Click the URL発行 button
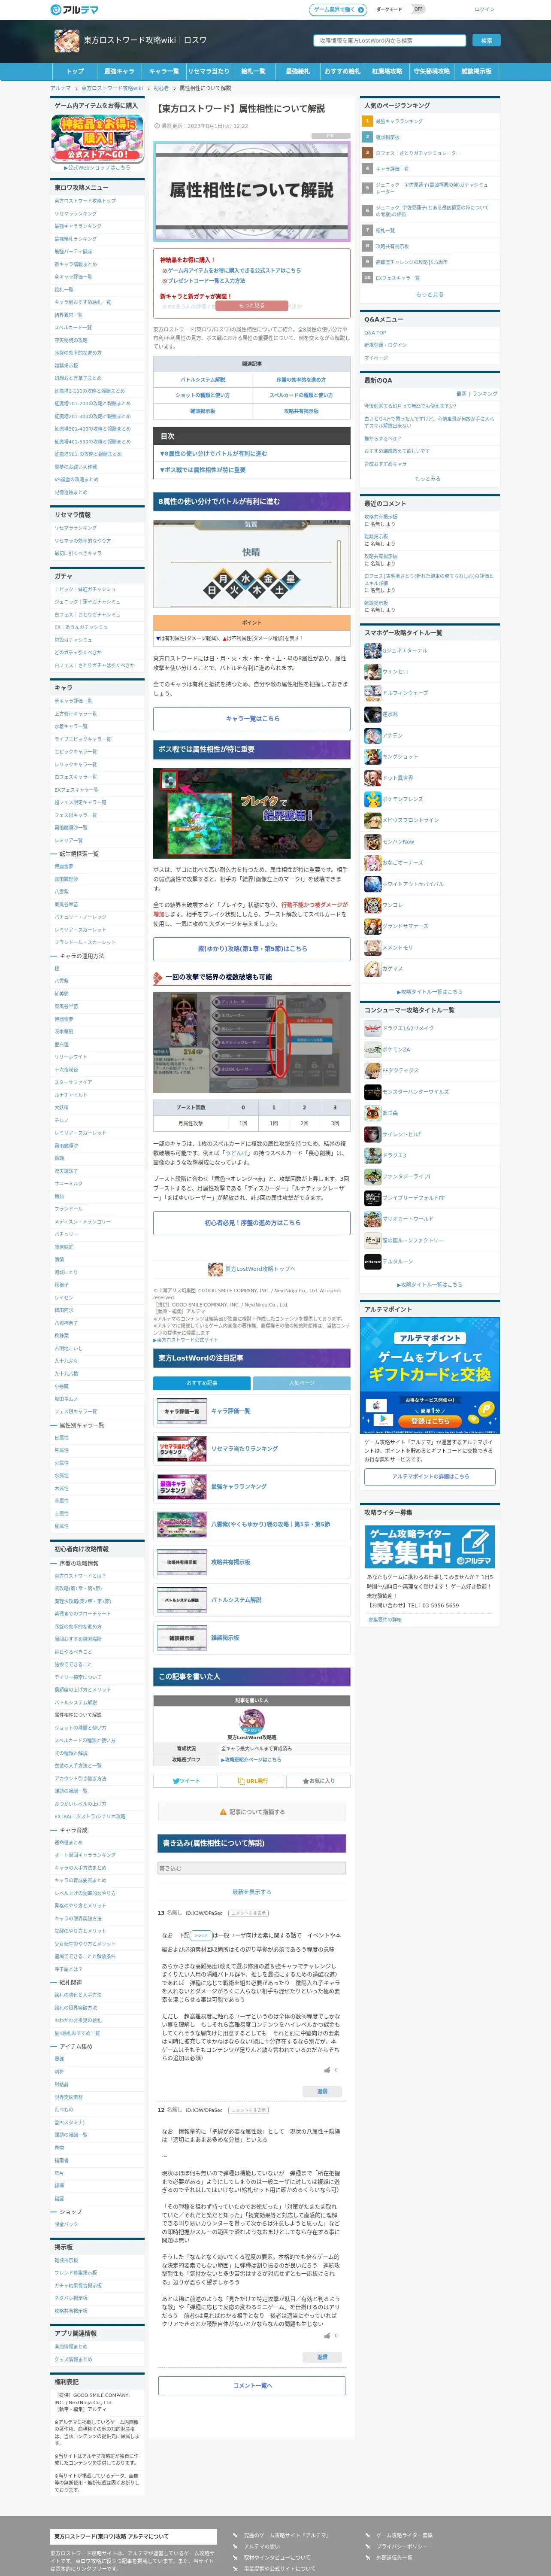Viewport: 551px width, 2576px height. tap(252, 1780)
